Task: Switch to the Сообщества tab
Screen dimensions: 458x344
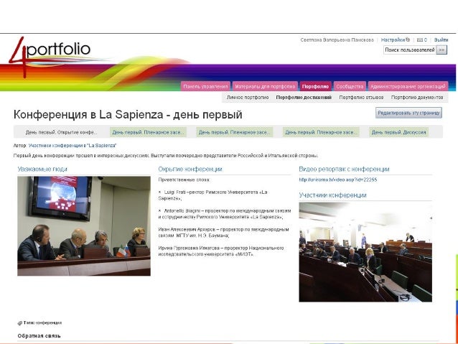Action: (350, 86)
